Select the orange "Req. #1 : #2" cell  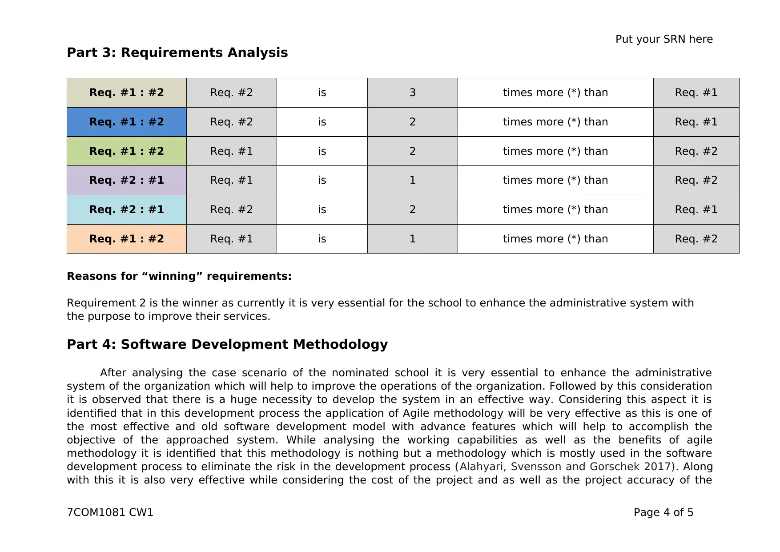[x=127, y=239]
